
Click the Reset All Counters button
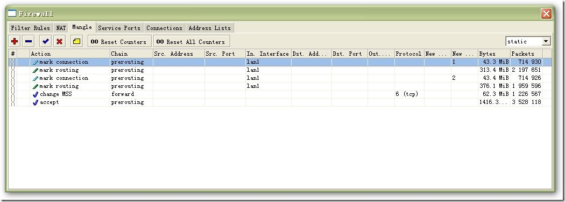(191, 42)
